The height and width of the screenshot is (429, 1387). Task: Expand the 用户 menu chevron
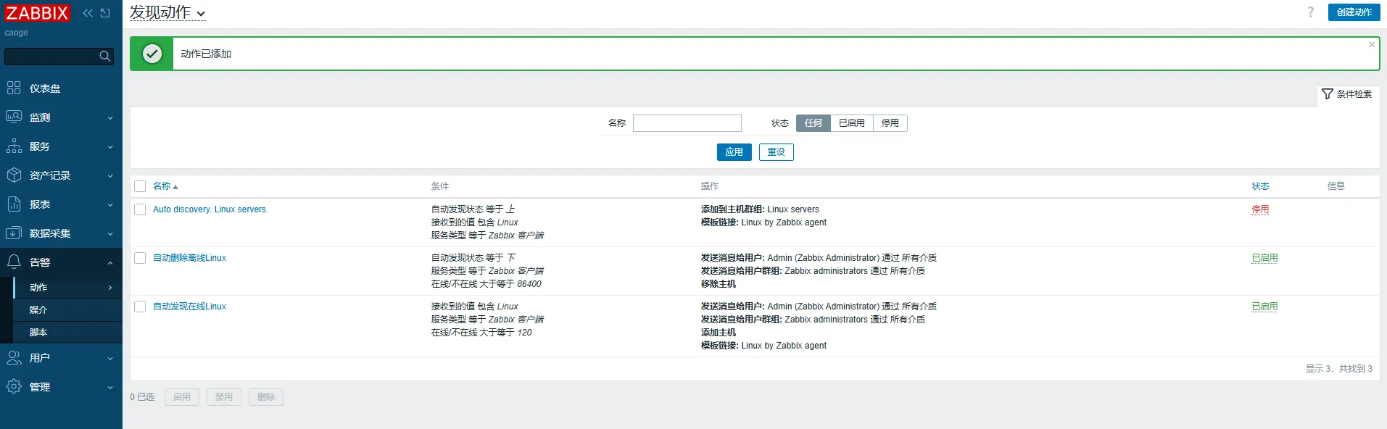coord(110,359)
